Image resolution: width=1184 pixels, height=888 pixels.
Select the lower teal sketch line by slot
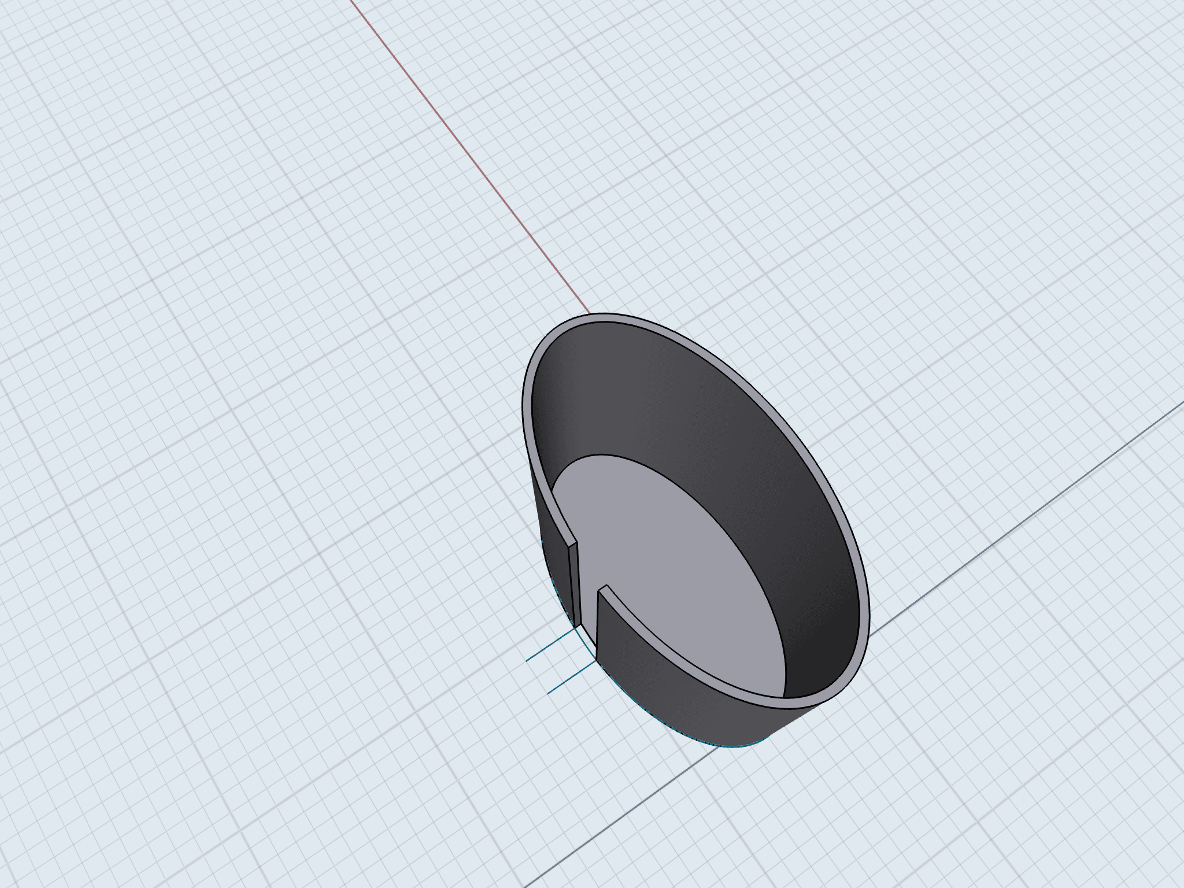pos(571,678)
